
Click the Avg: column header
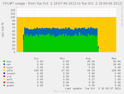(88, 58)
